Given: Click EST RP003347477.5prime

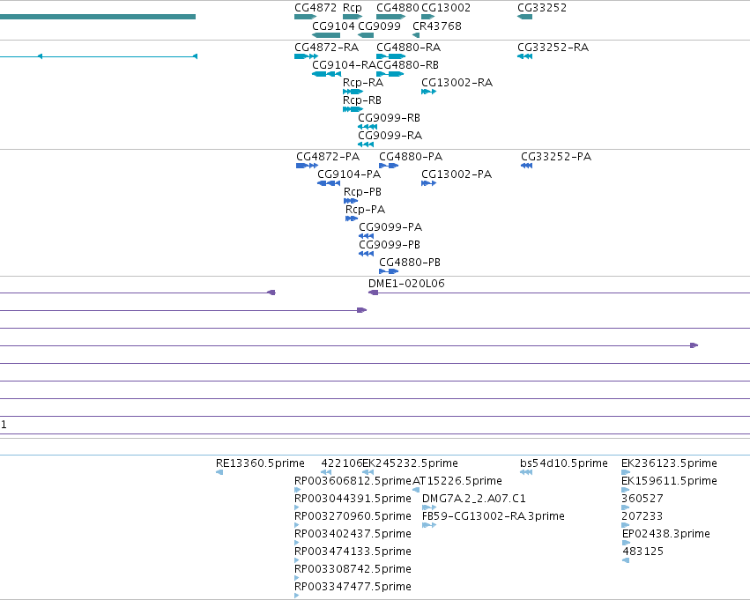Looking at the screenshot, I should 353,587.
